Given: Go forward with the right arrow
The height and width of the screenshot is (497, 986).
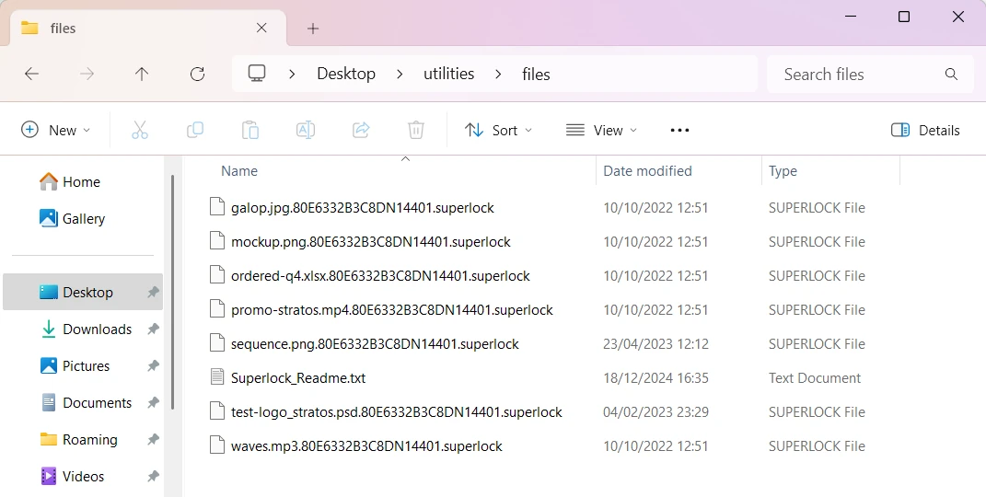Looking at the screenshot, I should (x=87, y=75).
